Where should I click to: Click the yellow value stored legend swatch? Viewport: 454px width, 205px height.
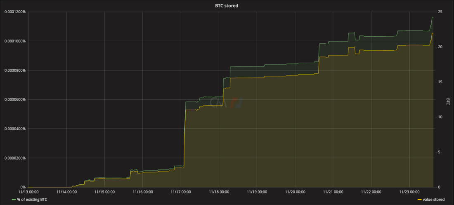[420, 200]
